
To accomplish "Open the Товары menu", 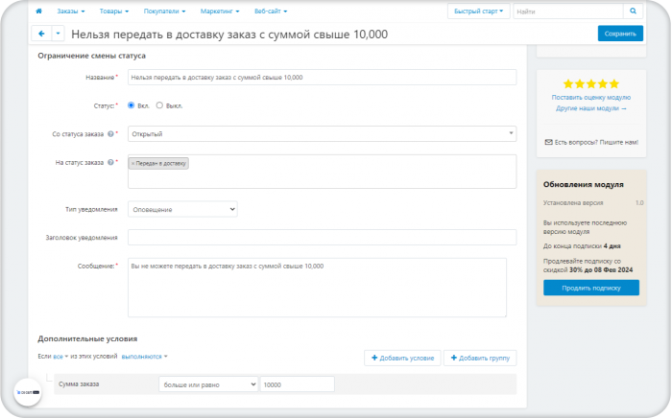I will [114, 12].
